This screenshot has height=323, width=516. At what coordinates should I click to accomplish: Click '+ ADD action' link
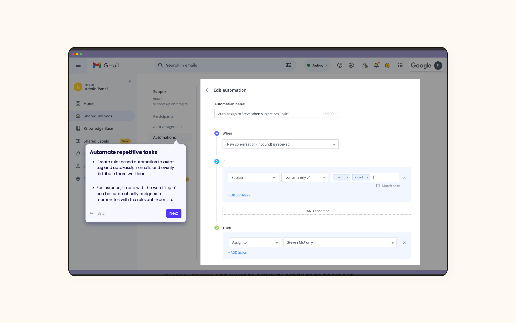[x=238, y=253]
